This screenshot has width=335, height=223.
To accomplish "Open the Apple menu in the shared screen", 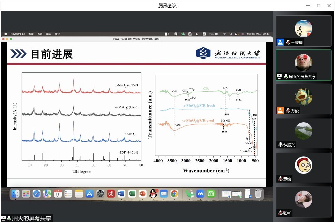I will tap(6, 34).
